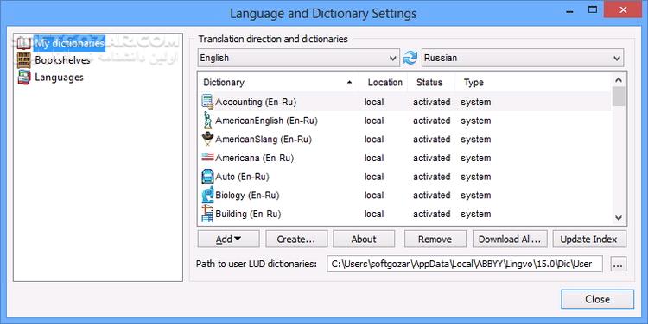Select My dictionaries in left panel
Screen dimensions: 648x324
click(x=69, y=43)
